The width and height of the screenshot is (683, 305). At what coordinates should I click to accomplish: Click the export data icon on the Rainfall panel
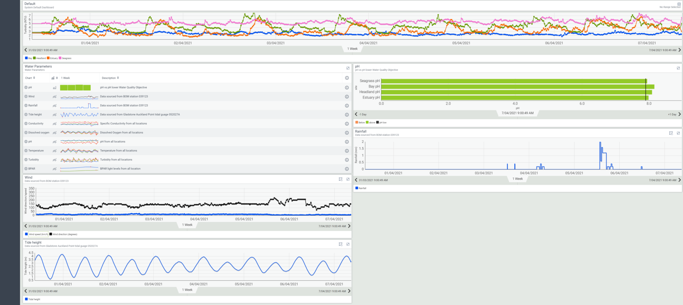672,133
